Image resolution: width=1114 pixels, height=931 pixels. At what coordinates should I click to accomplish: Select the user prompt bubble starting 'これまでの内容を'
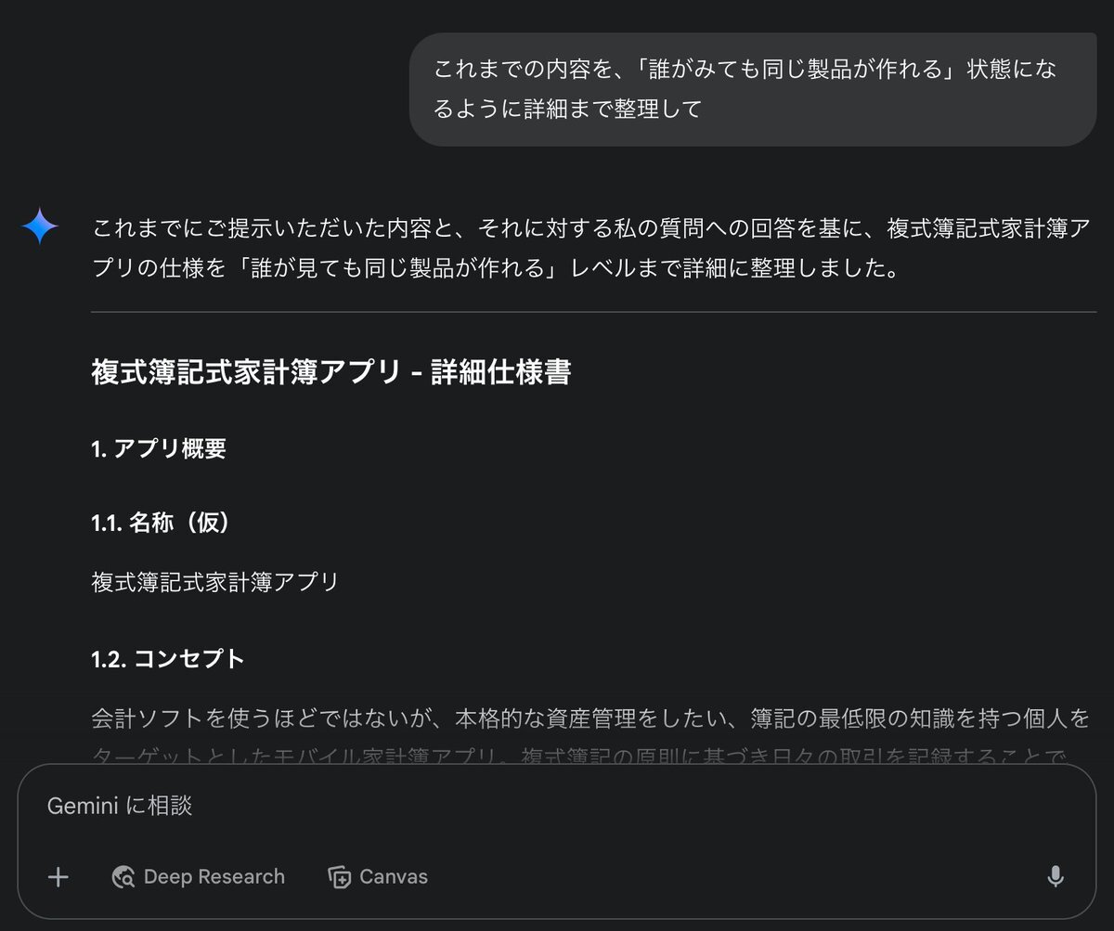pos(753,89)
